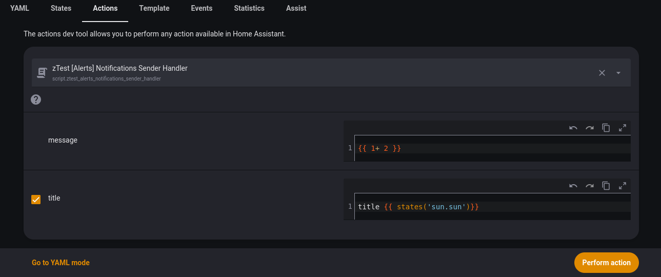661x277 pixels.
Task: Open the action selector dropdown arrow
Action: pos(618,73)
